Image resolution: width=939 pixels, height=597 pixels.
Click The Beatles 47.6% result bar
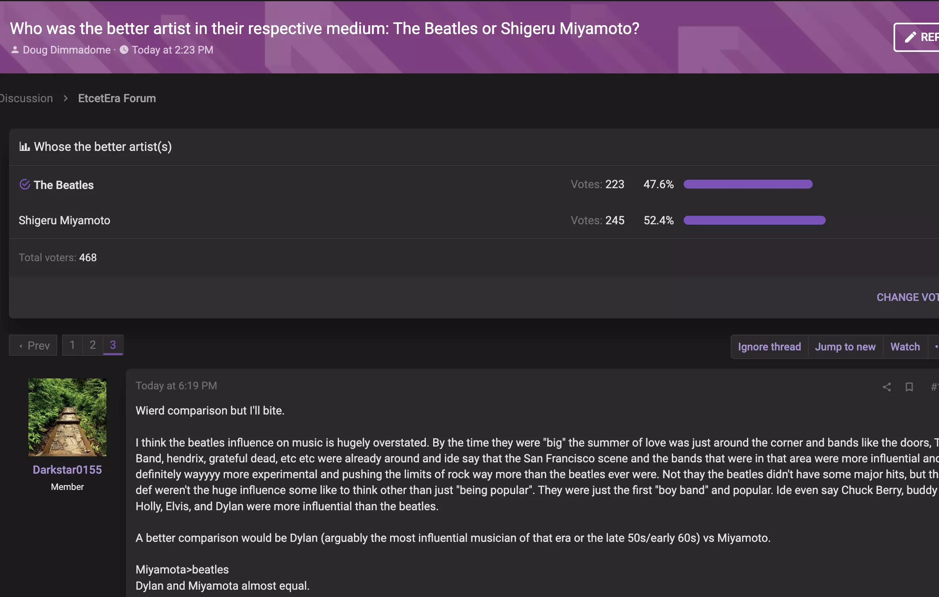coord(748,184)
